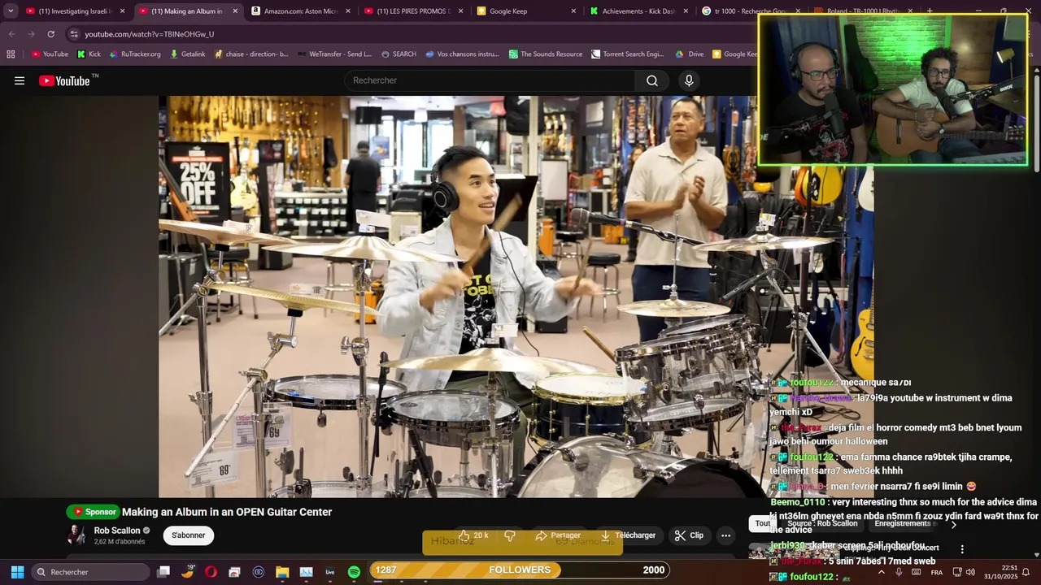Open RuTracker.org bookmark
1041x585 pixels.
pos(135,54)
